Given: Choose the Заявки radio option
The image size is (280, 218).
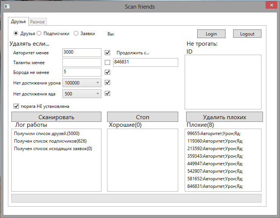Looking at the screenshot, I should (x=76, y=33).
